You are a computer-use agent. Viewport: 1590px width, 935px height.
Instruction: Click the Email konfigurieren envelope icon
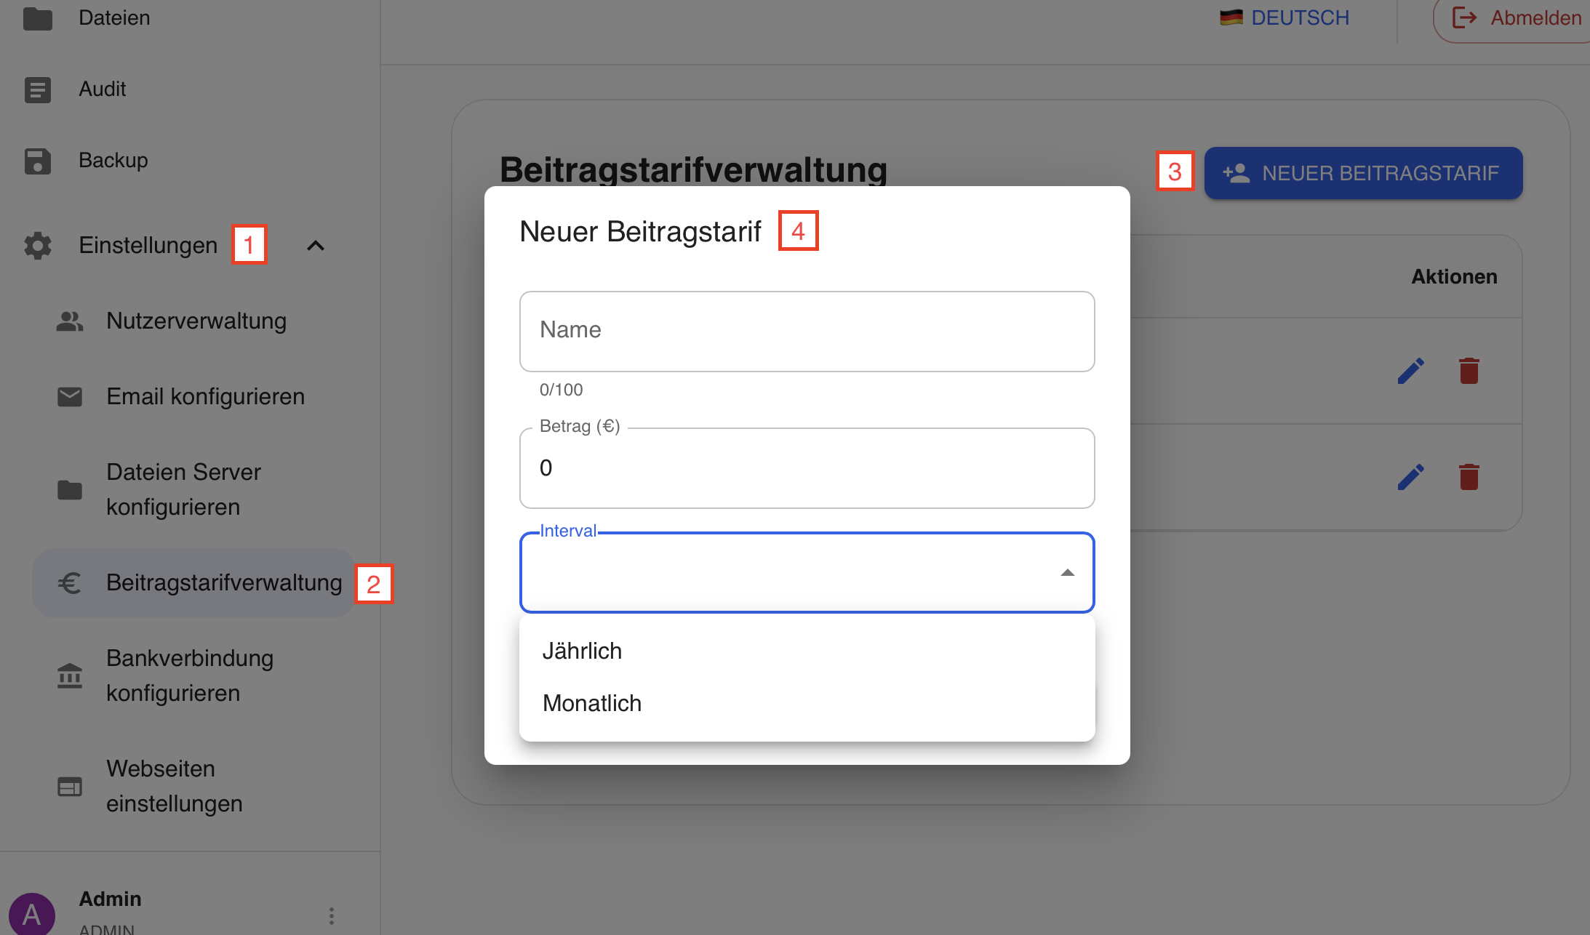click(70, 397)
